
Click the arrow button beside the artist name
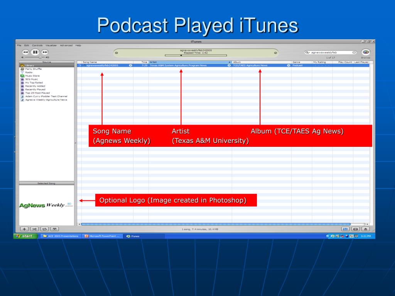tap(229, 66)
